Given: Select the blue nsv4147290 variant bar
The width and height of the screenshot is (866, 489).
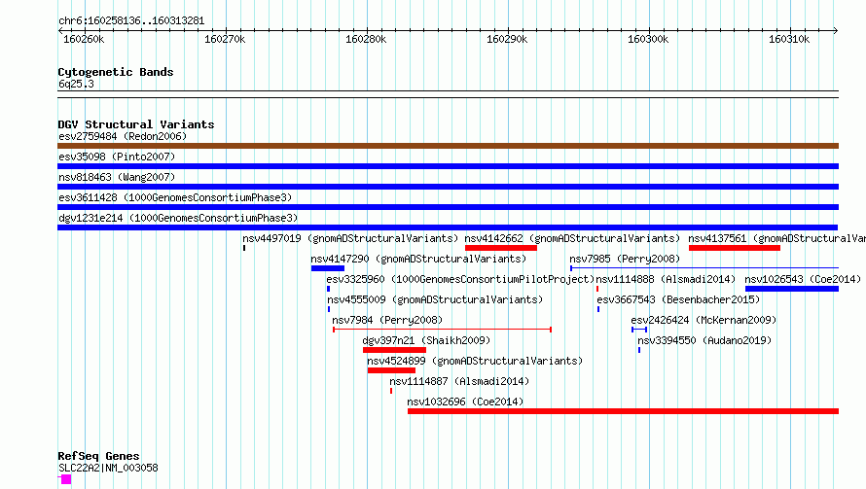Looking at the screenshot, I should 328,268.
